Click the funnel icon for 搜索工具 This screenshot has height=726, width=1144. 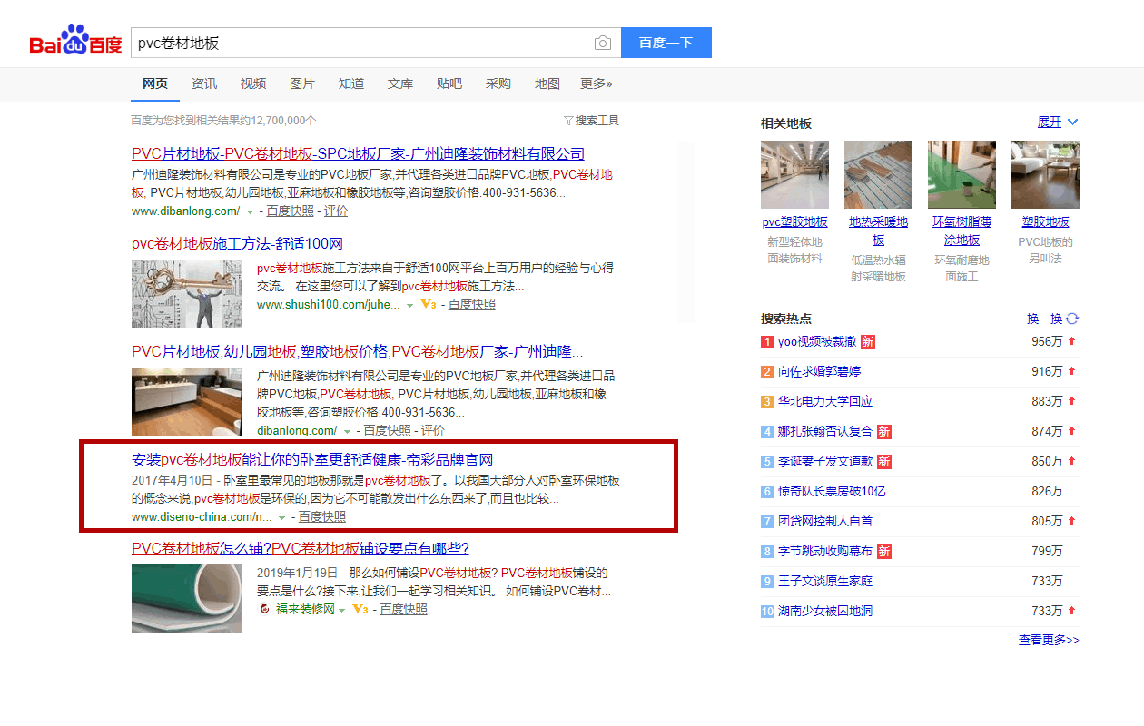568,121
